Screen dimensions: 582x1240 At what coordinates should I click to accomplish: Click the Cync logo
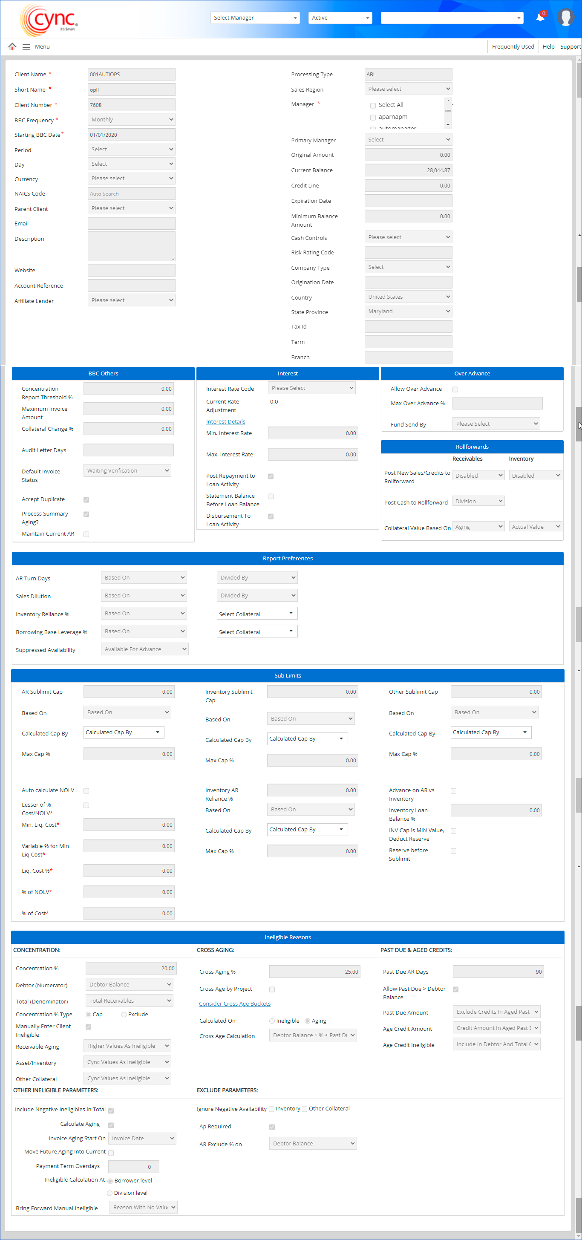tap(49, 20)
